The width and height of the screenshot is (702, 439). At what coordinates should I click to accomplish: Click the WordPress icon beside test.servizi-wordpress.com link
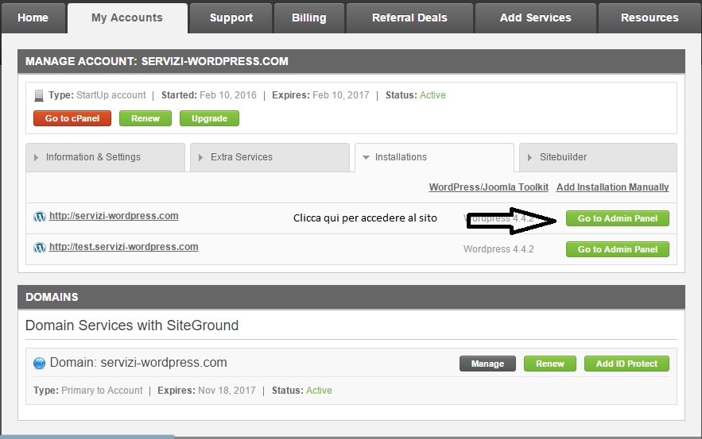[x=40, y=248]
